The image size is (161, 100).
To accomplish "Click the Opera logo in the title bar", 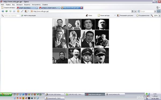I will tap(1, 1).
